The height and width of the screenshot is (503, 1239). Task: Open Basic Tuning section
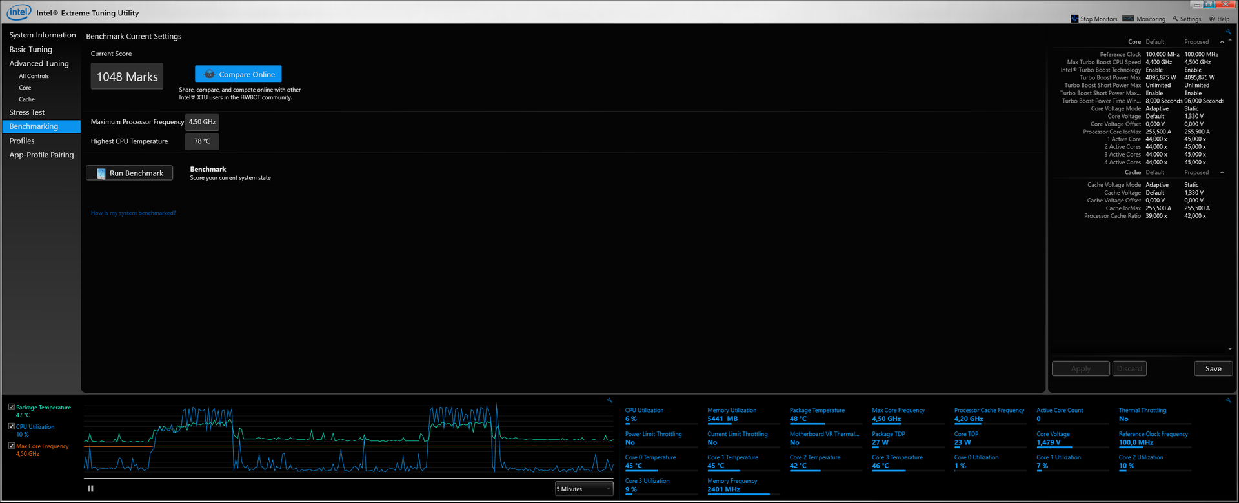click(x=31, y=49)
